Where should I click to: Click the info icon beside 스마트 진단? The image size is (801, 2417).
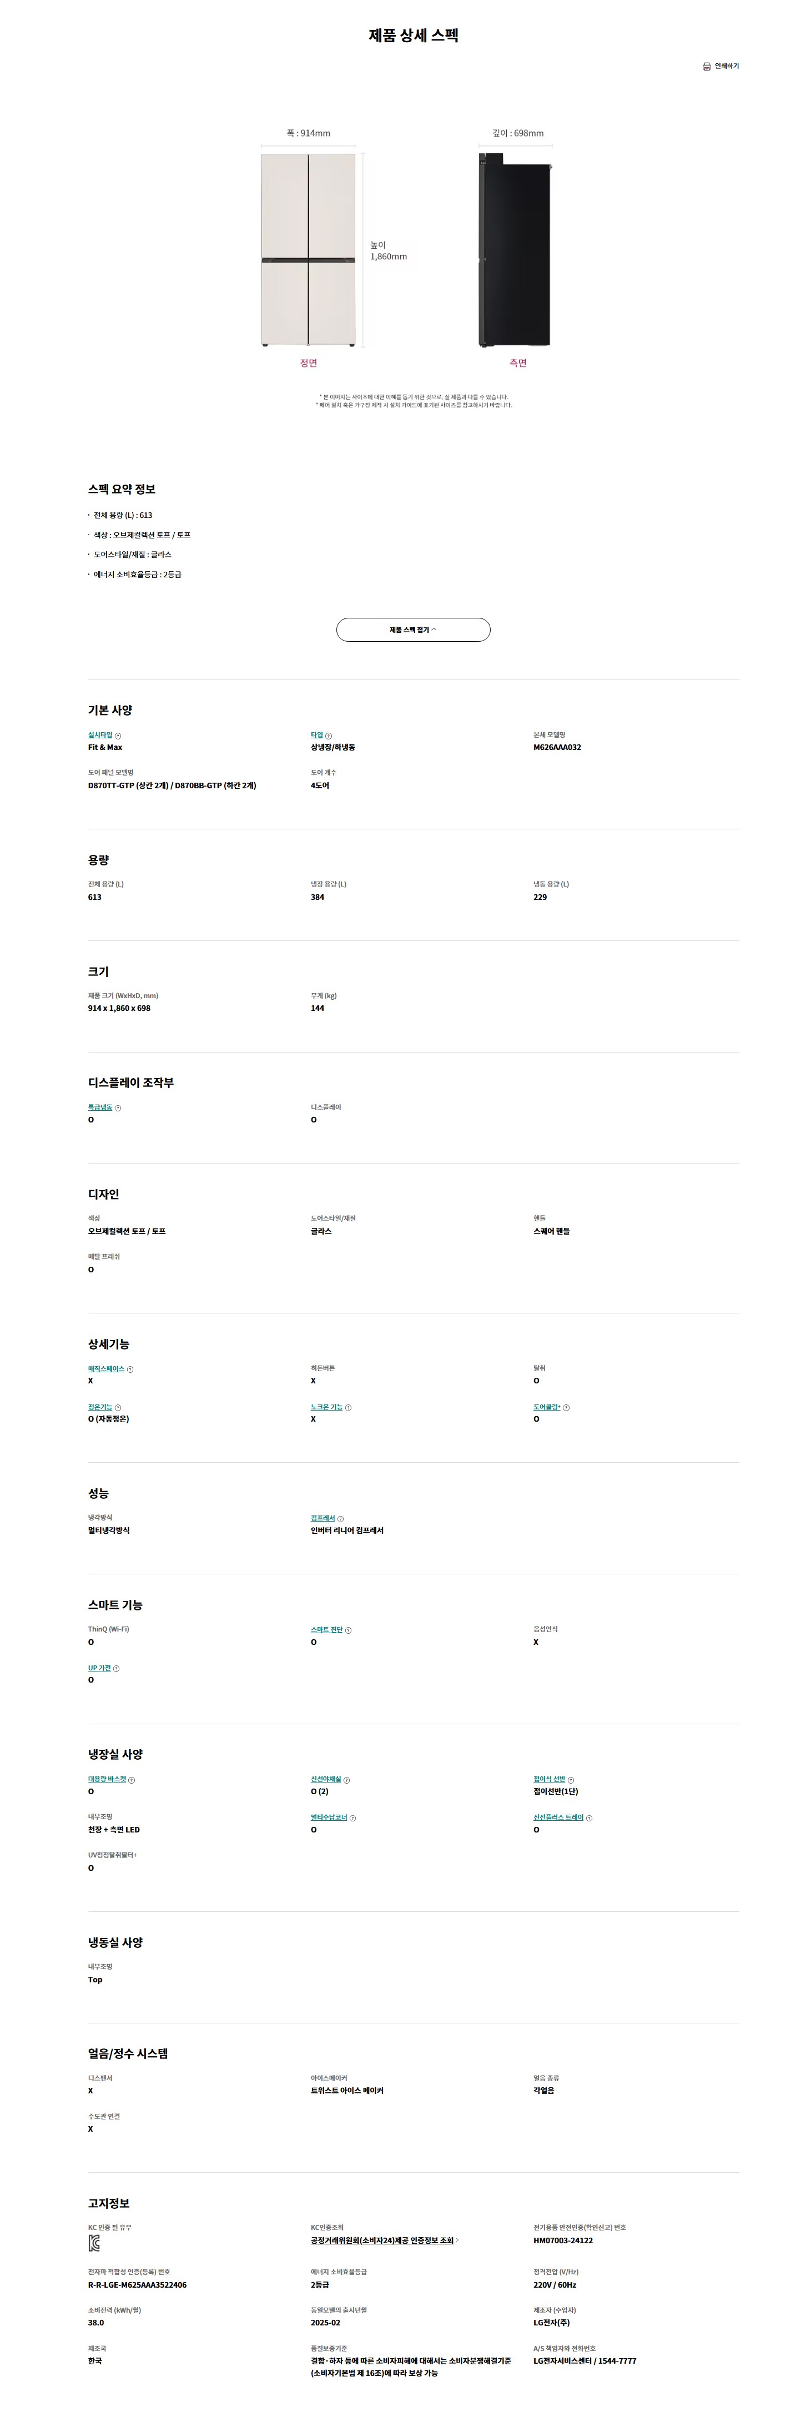click(x=348, y=1630)
